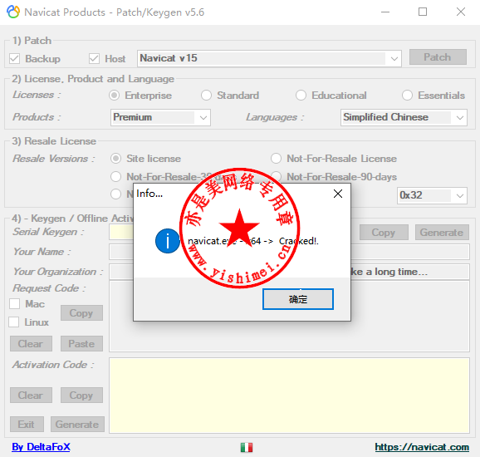
Task: Close the Info dialog with X
Action: pos(338,194)
